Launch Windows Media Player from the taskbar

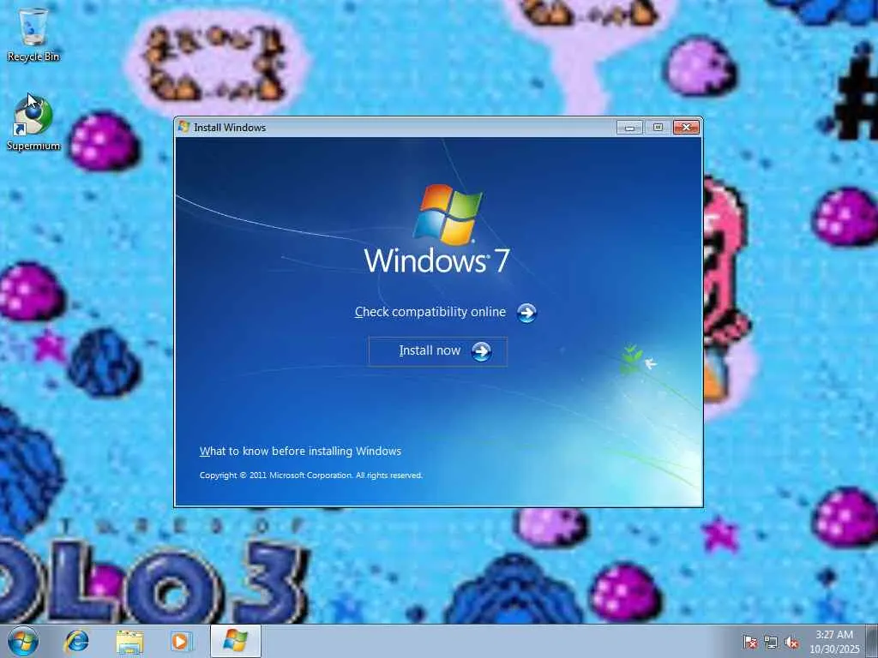click(x=181, y=641)
